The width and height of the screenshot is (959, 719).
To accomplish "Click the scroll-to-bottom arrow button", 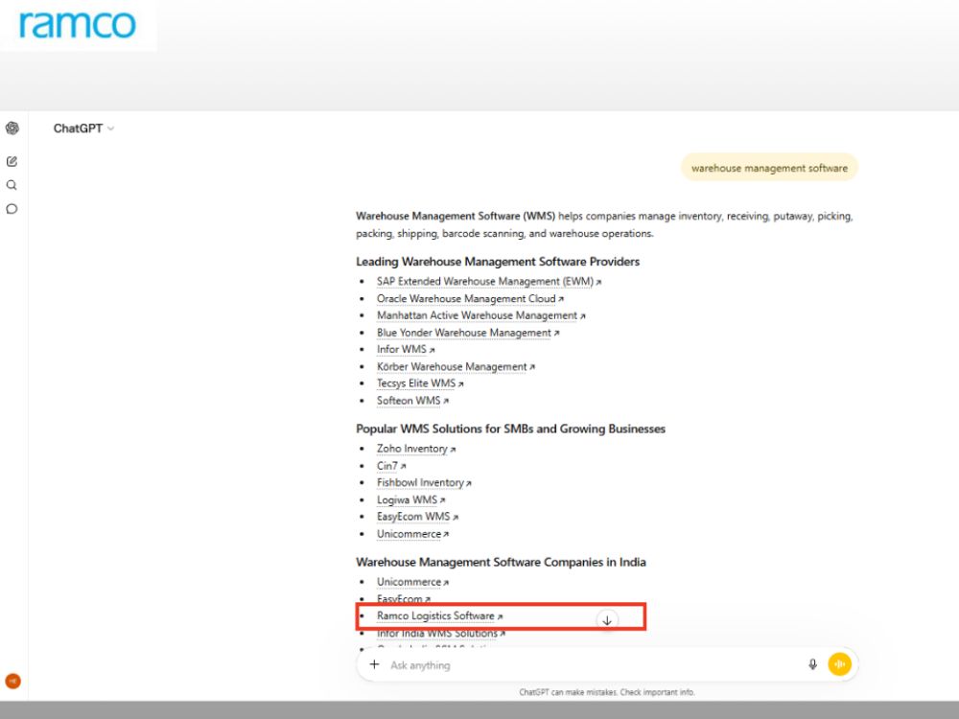I will (607, 620).
